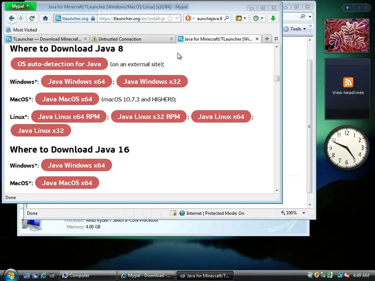Click the Mypal scrollbar up arrow
The image size is (375, 281).
(277, 46)
